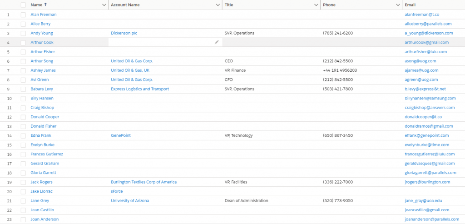465x224 pixels.
Task: Tick the select-all checkbox in header
Action: (x=23, y=5)
